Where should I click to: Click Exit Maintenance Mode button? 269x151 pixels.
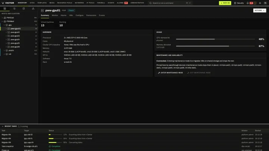pos(199,73)
